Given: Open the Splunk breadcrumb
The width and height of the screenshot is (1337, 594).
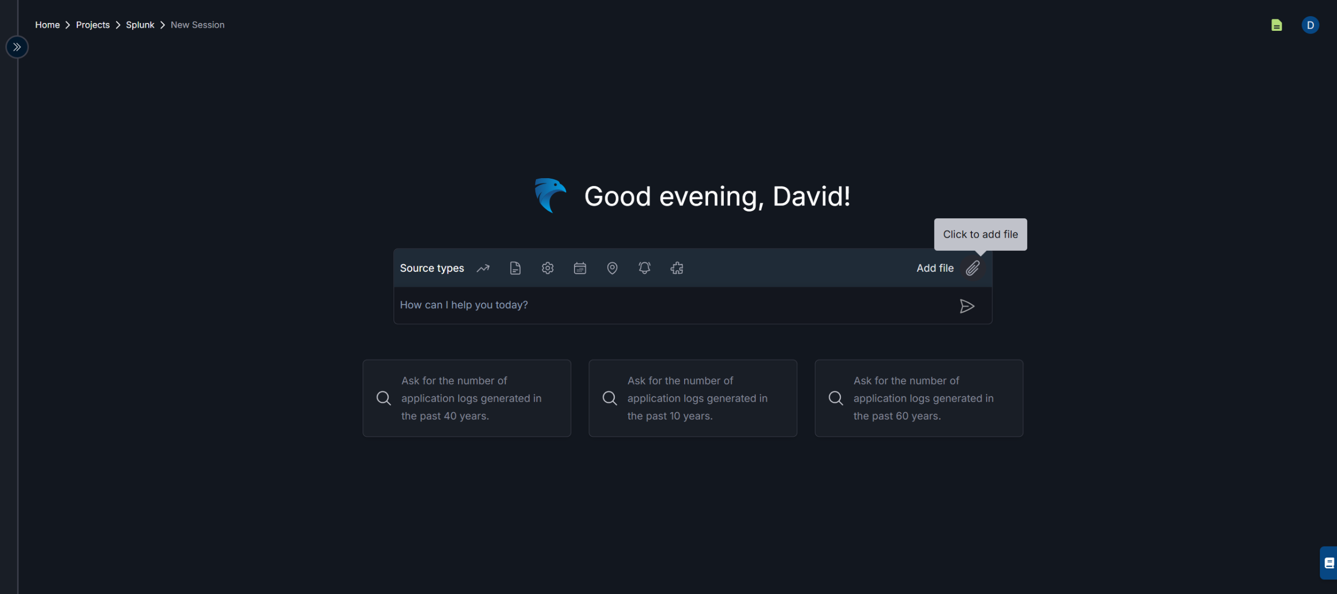Looking at the screenshot, I should [140, 25].
